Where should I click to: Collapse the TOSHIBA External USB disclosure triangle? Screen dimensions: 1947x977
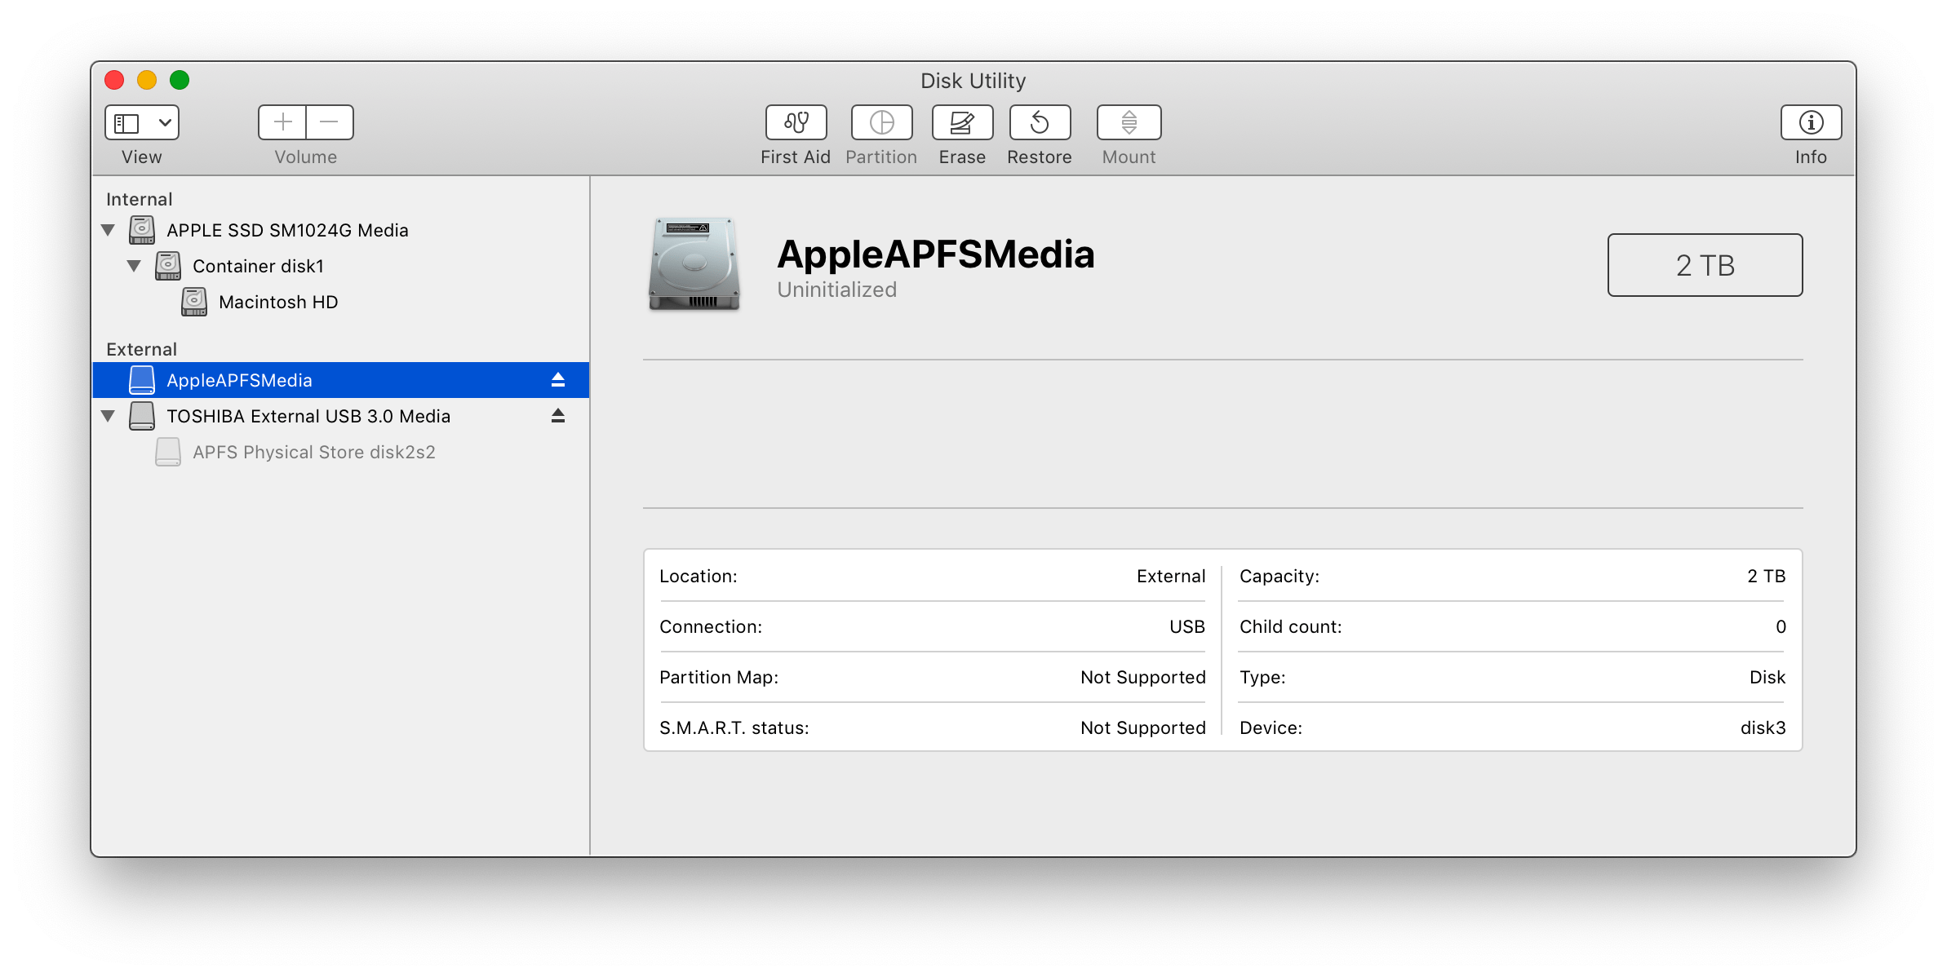109,415
